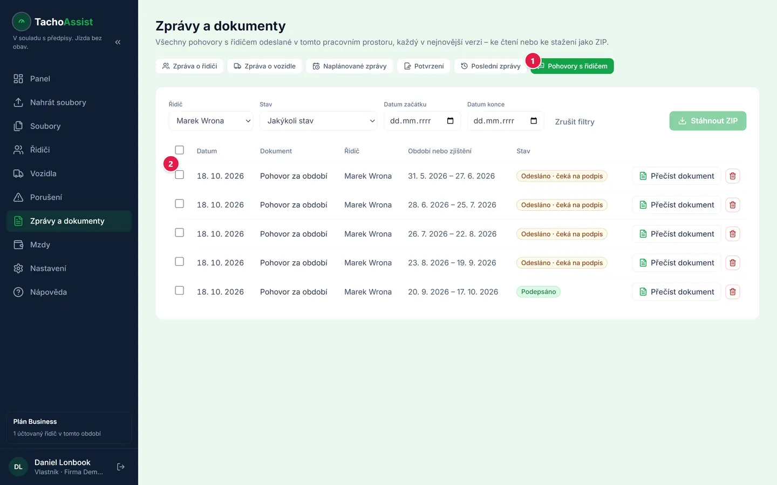The image size is (777, 485).
Task: Read the signed document for 20. 9. 2026 – 17. 10. 2026
Action: pos(677,292)
